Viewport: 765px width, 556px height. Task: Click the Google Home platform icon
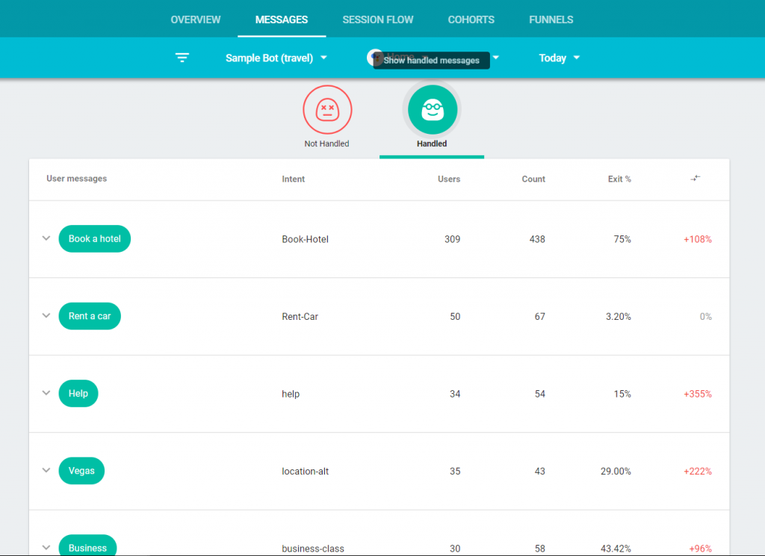point(374,58)
